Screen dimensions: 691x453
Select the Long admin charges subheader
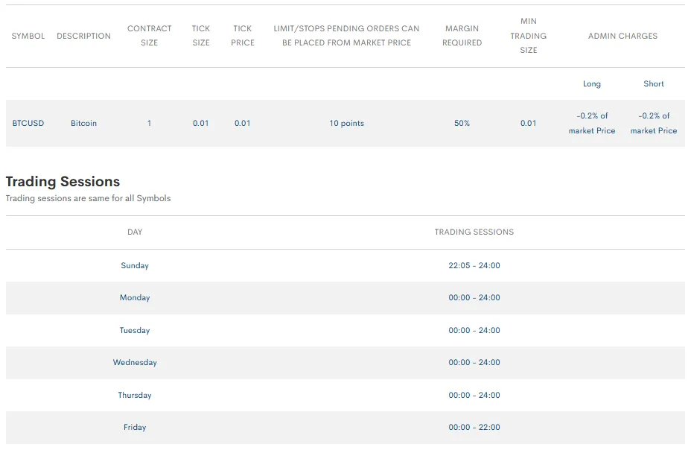coord(591,84)
